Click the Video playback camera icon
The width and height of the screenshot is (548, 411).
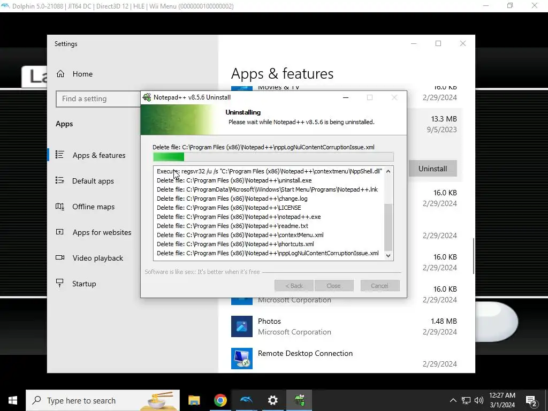[60, 257]
